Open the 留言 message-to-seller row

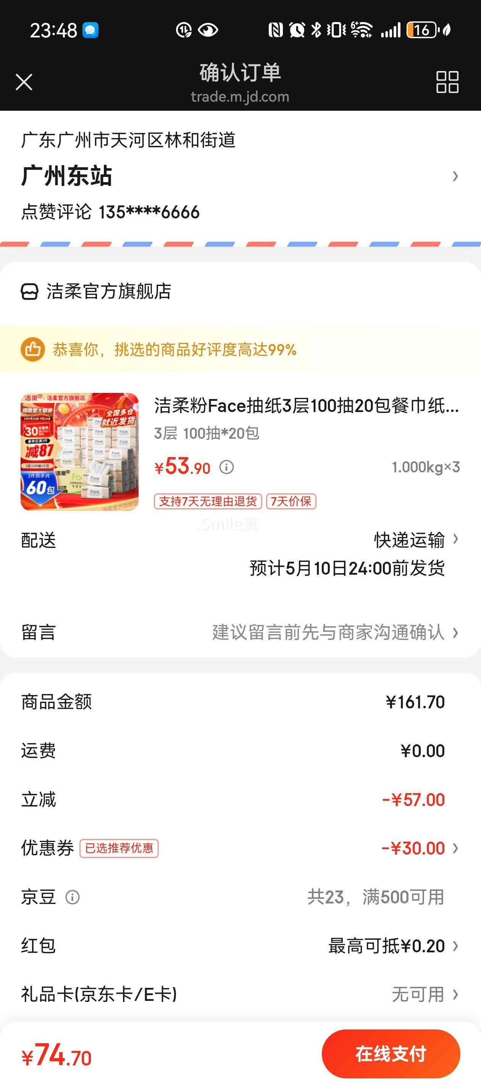click(240, 632)
